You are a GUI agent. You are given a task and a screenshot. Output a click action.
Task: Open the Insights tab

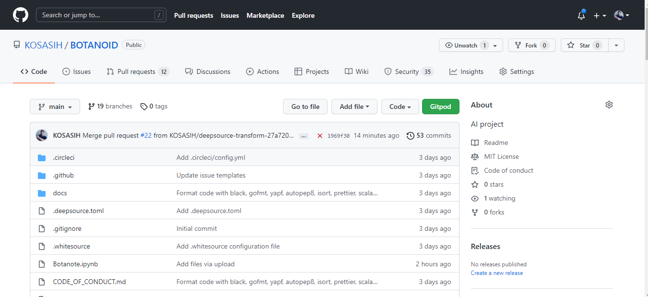(466, 71)
